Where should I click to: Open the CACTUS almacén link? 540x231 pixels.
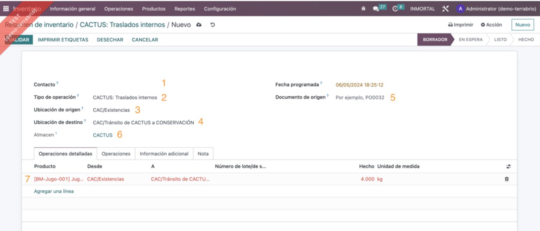click(103, 135)
